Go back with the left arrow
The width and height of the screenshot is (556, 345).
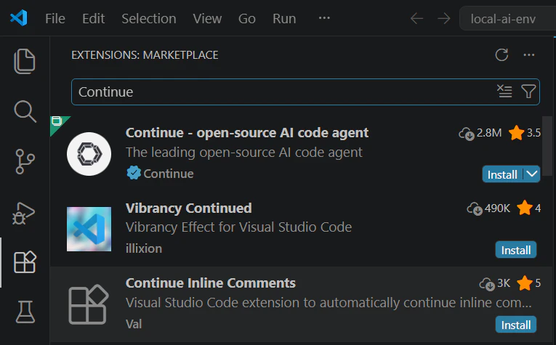tap(416, 18)
